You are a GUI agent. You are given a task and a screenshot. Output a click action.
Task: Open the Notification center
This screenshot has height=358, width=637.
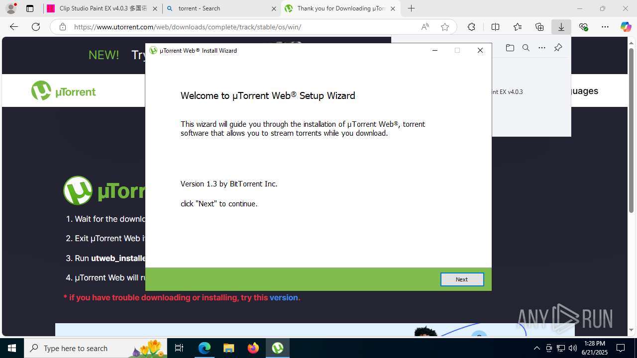tap(621, 348)
